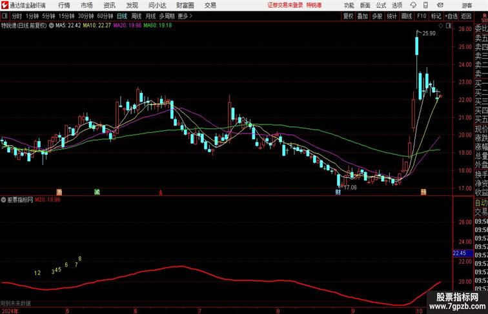Viewport: 488px width, 314px height.
Task: Open the 财富圈 menu
Action: click(185, 5)
